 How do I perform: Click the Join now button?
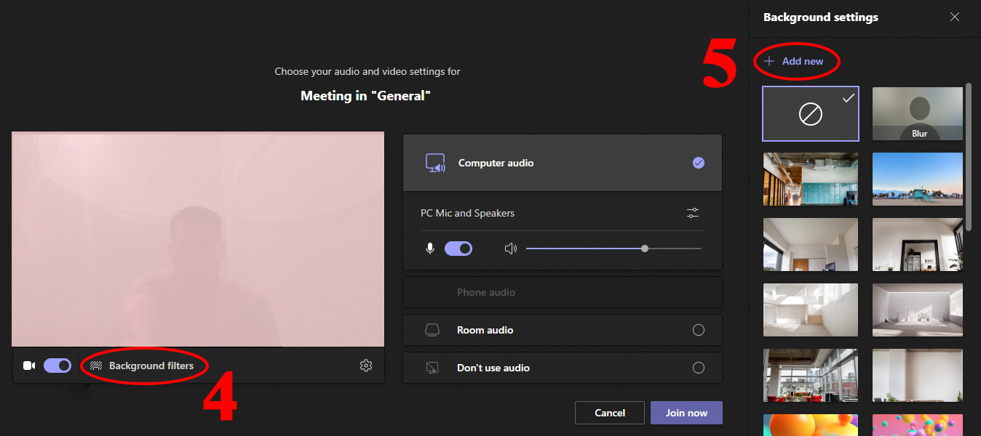tap(686, 413)
